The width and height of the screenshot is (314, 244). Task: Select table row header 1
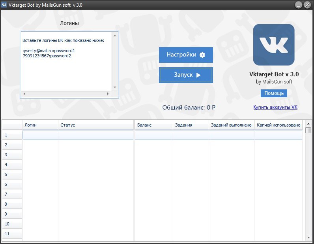coord(12,135)
